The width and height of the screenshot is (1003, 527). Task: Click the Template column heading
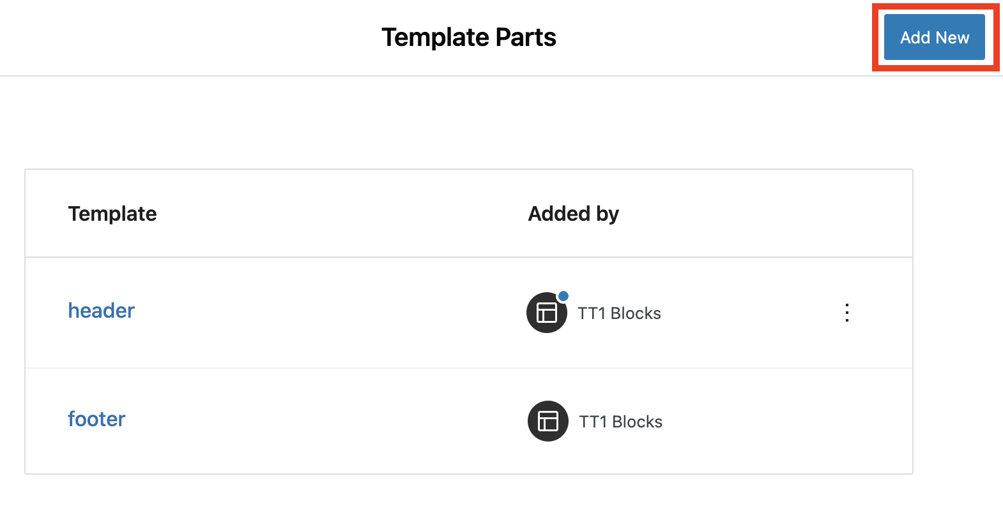pyautogui.click(x=112, y=214)
